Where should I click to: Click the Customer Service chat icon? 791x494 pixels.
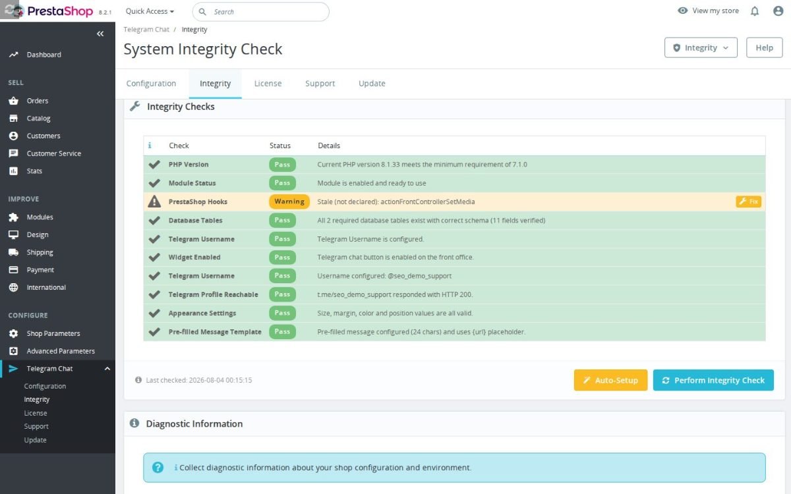coord(13,153)
